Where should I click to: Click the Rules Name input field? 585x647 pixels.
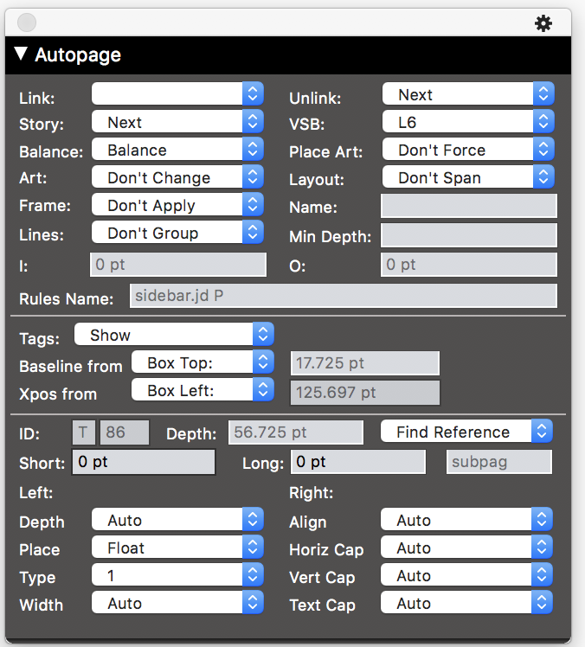coord(343,296)
